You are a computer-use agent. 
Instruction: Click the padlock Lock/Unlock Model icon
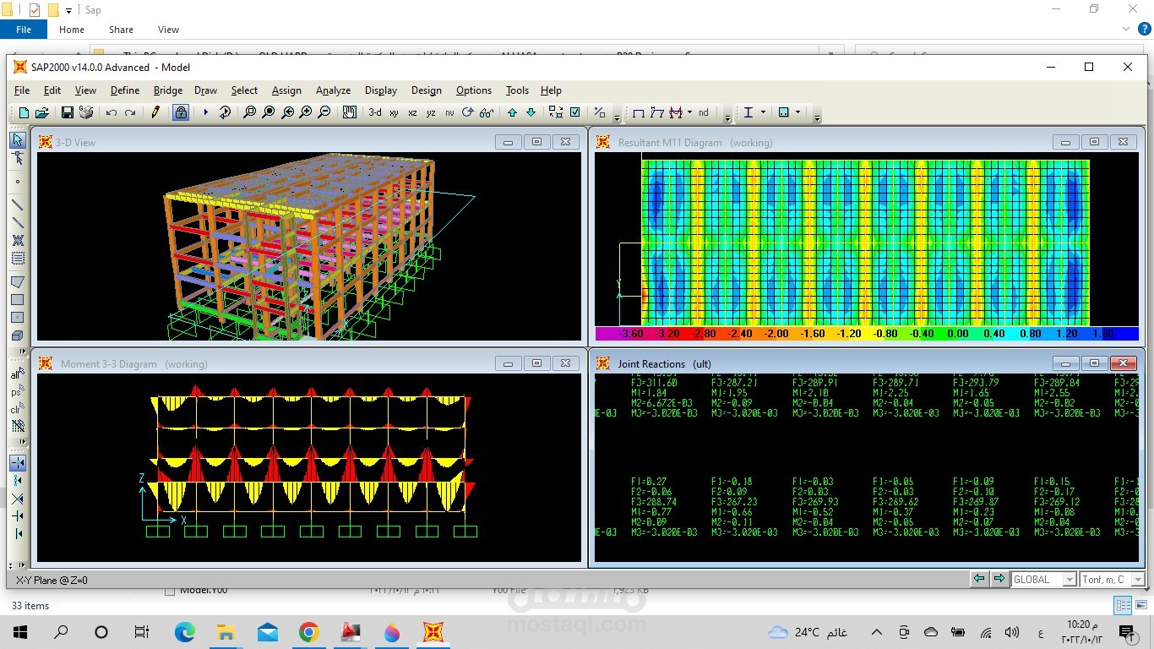click(x=181, y=112)
